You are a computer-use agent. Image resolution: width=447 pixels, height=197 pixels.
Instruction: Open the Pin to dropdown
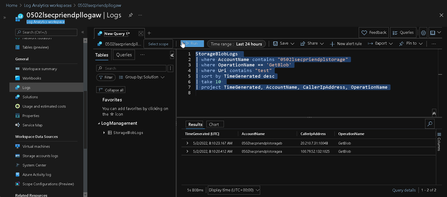point(410,43)
